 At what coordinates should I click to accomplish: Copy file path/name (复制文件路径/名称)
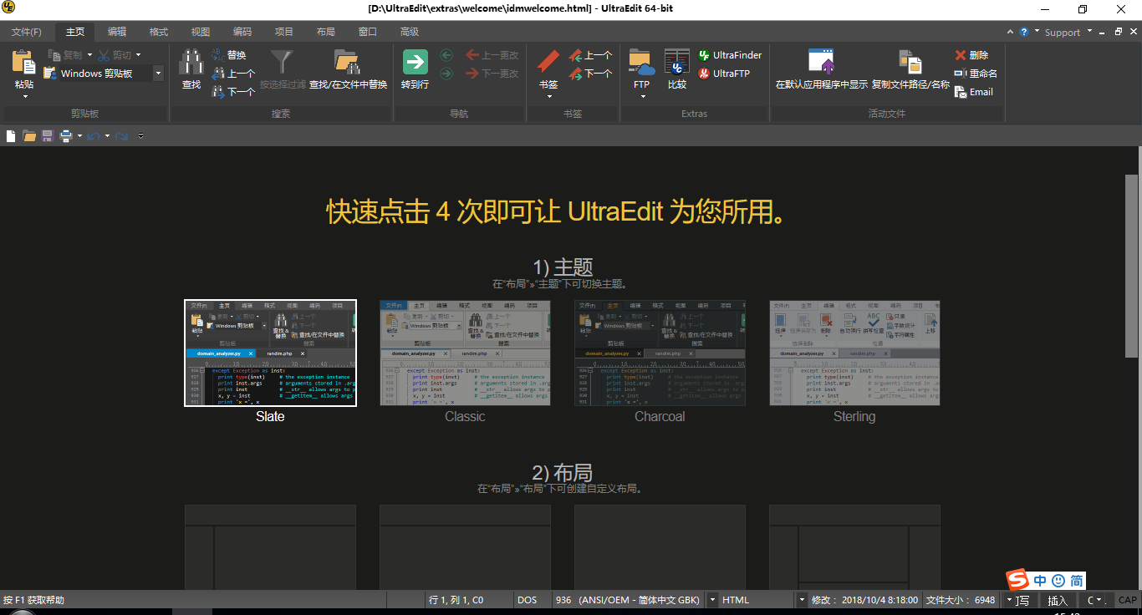[x=910, y=70]
